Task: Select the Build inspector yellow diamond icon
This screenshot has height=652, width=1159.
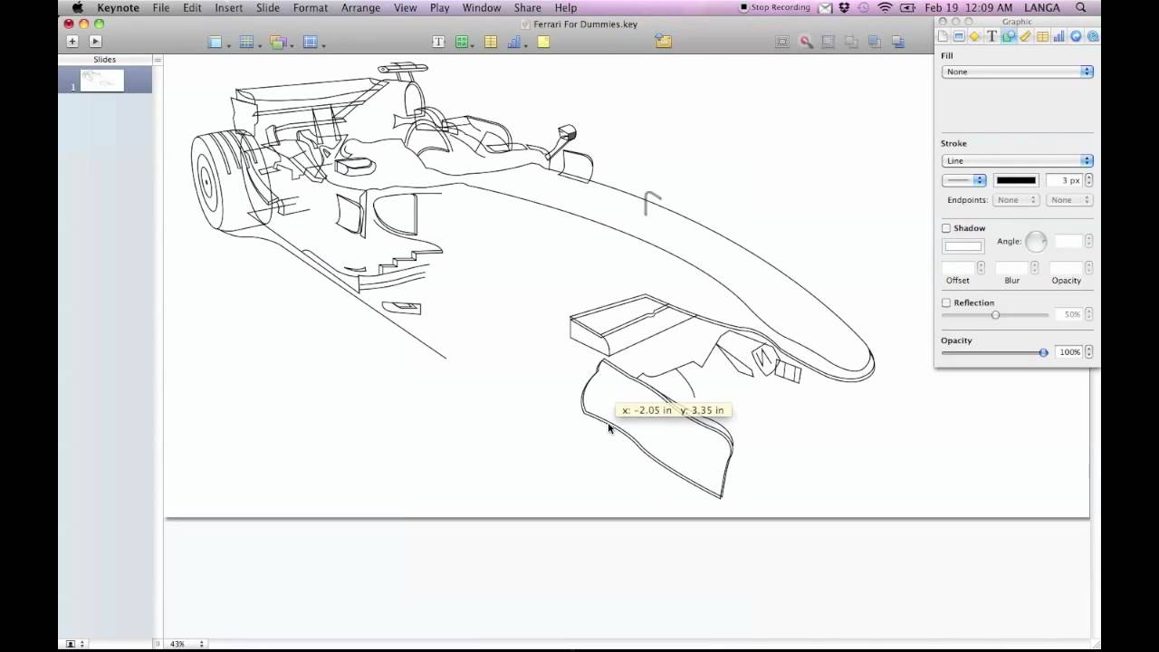Action: click(x=975, y=36)
